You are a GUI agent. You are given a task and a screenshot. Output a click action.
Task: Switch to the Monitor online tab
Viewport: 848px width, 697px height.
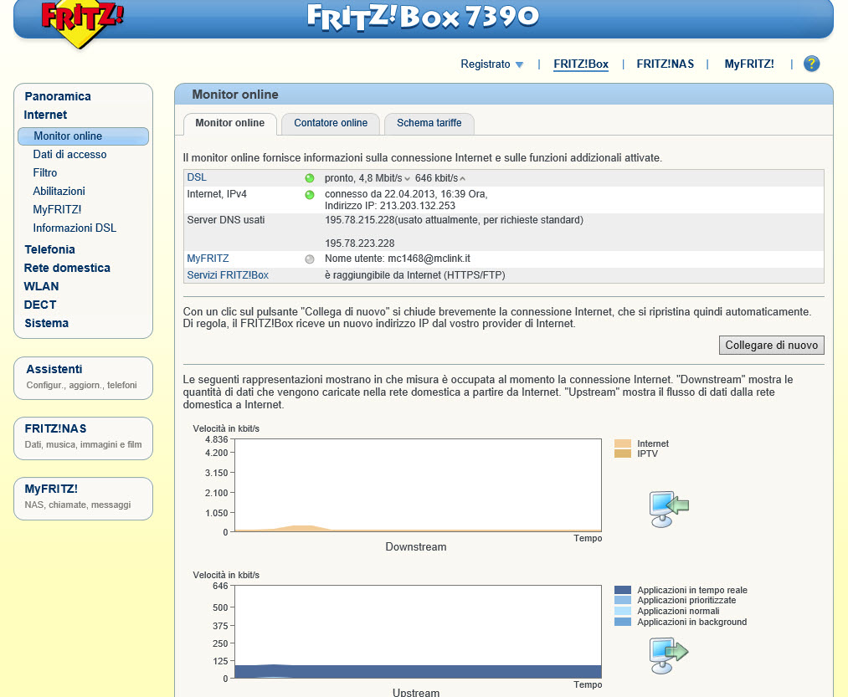tap(230, 123)
